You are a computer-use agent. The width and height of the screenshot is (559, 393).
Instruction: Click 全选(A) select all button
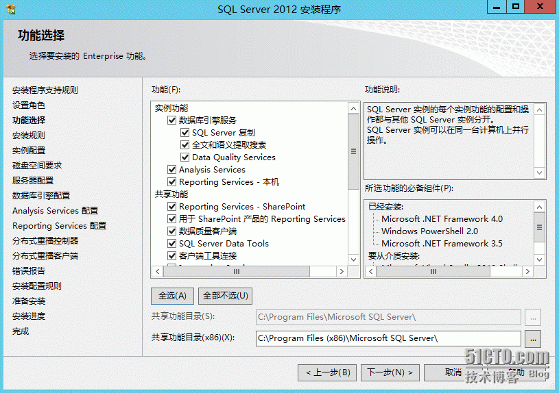click(172, 296)
